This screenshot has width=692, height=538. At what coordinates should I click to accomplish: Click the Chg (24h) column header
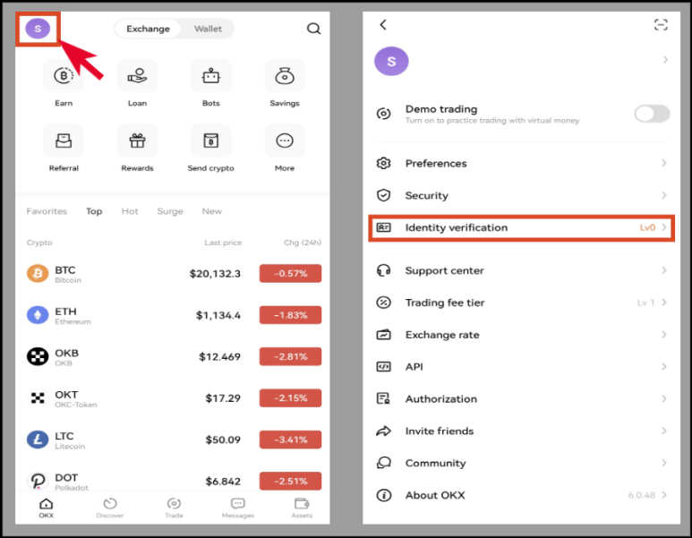point(303,243)
